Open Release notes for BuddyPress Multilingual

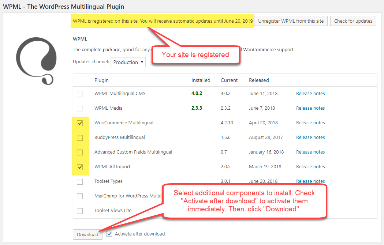pos(310,137)
